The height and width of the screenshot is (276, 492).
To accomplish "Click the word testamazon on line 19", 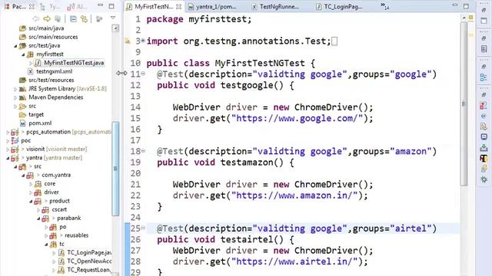I will point(247,163).
